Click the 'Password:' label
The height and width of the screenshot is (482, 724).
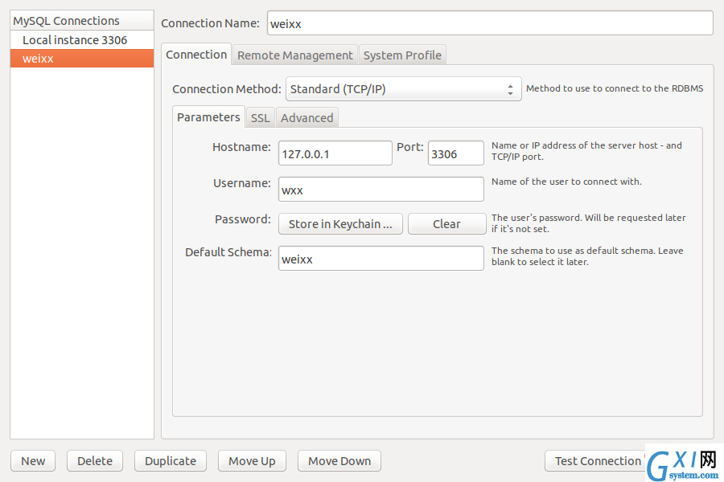coord(243,219)
